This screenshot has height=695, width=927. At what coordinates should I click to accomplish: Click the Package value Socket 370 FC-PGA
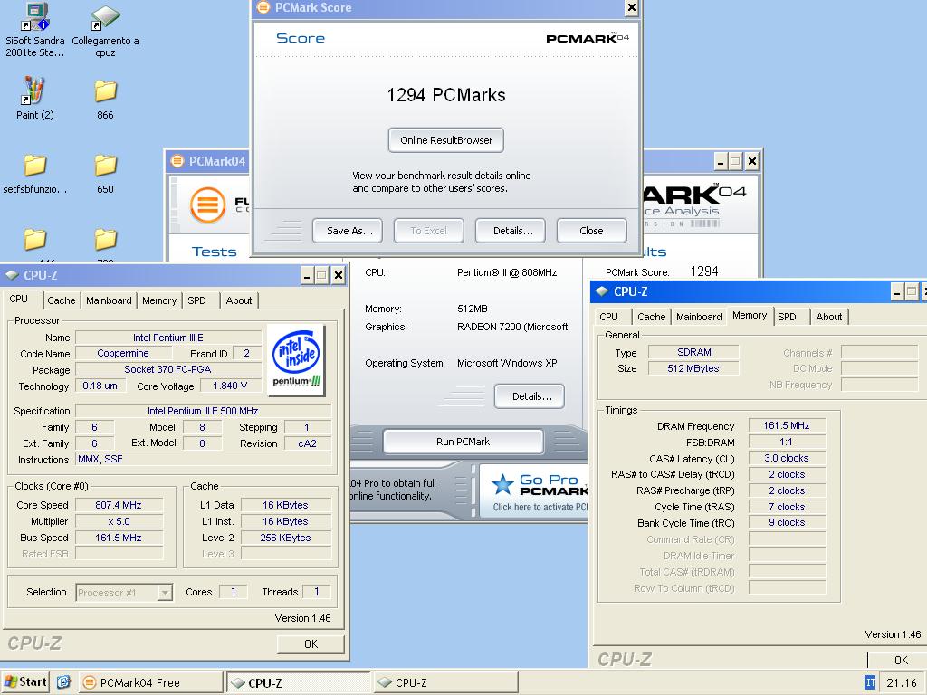click(x=167, y=369)
